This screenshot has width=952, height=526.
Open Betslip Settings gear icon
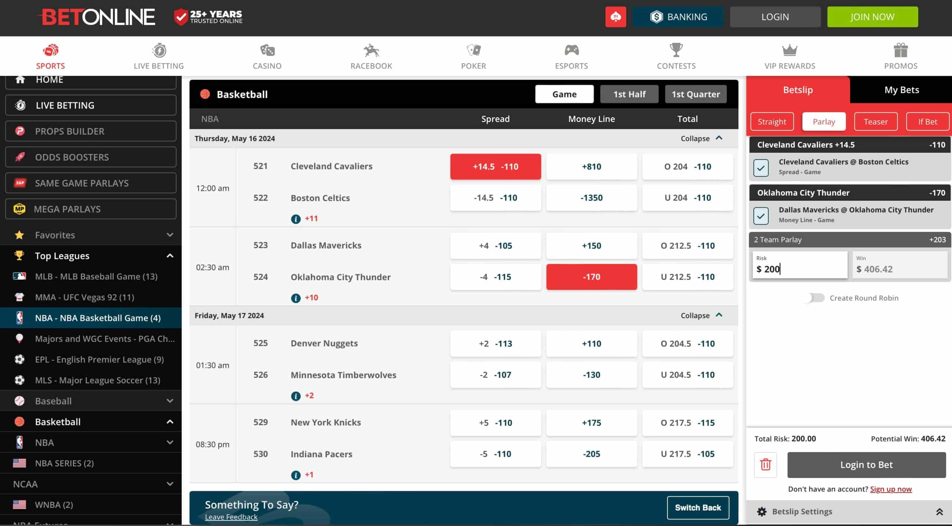coord(762,512)
